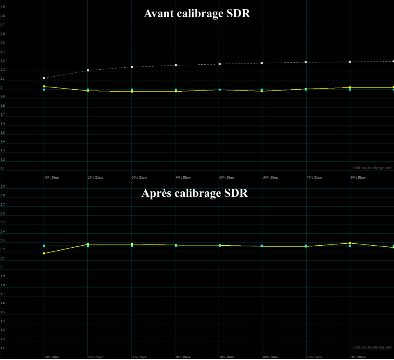This screenshot has width=394, height=360.
Task: Select white data point at 10% in top chart
Action: [44, 78]
